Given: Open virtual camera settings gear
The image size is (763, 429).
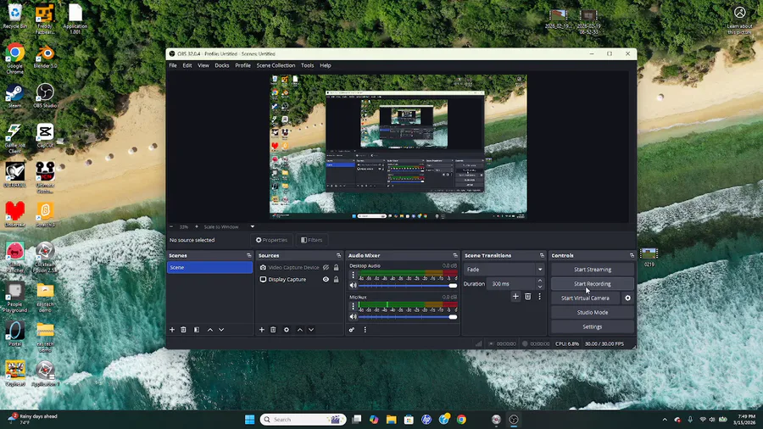Looking at the screenshot, I should (627, 298).
